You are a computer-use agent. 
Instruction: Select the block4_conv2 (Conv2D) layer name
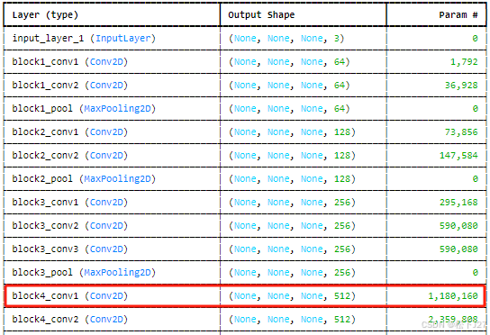70,319
